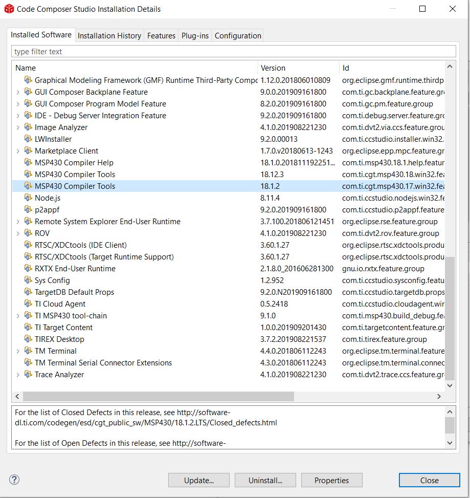Close the Installation Details dialog
This screenshot has height=498, width=470.
coord(430,480)
